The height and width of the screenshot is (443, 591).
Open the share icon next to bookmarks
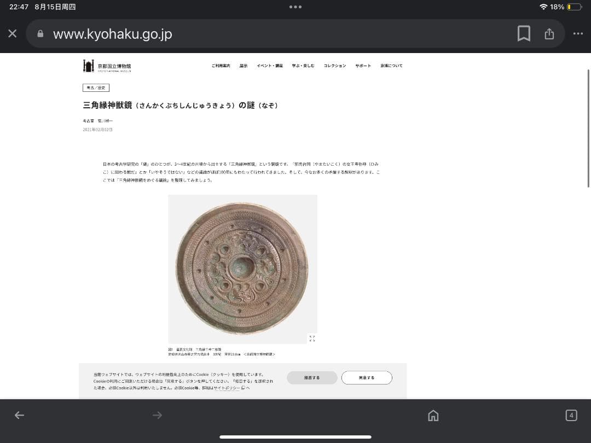(x=549, y=33)
